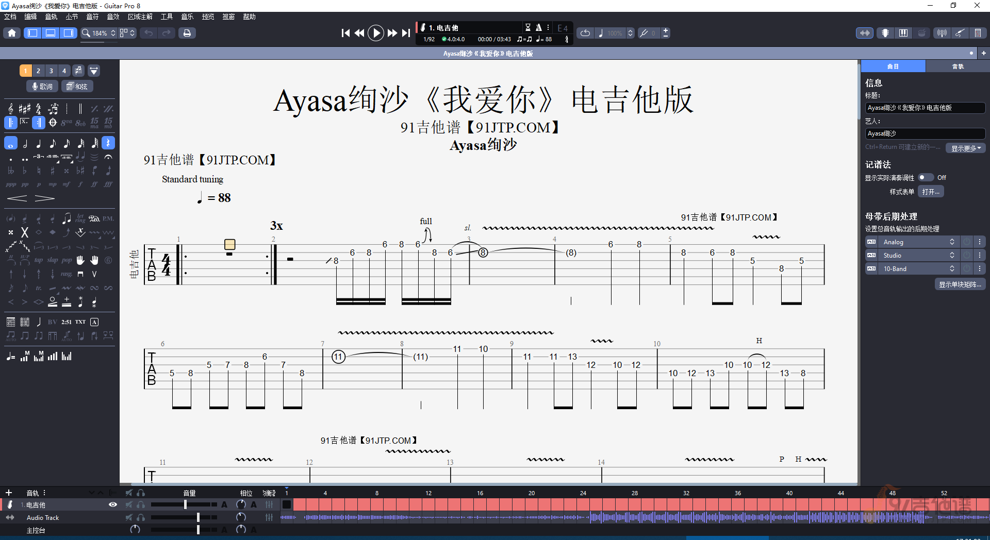Add the fermata symbol
Viewport: 990px width, 540px height.
(x=108, y=157)
